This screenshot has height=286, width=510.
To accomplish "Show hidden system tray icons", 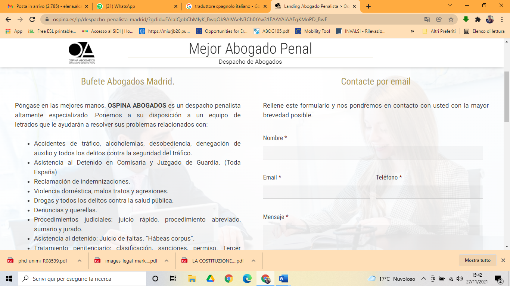I will coord(423,279).
